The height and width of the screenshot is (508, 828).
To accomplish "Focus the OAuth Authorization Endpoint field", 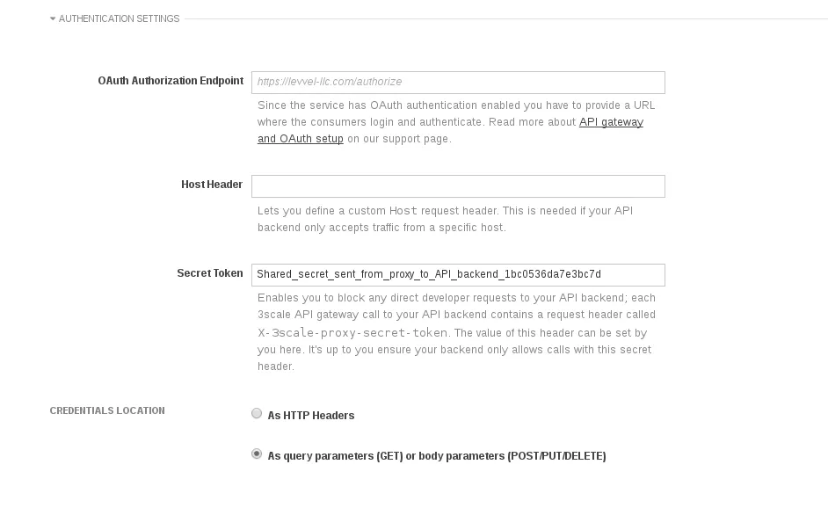I will (458, 83).
